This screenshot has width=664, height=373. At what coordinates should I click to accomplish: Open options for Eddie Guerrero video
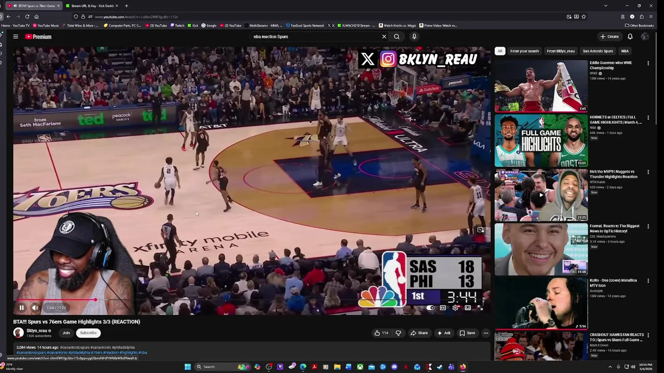pyautogui.click(x=648, y=64)
